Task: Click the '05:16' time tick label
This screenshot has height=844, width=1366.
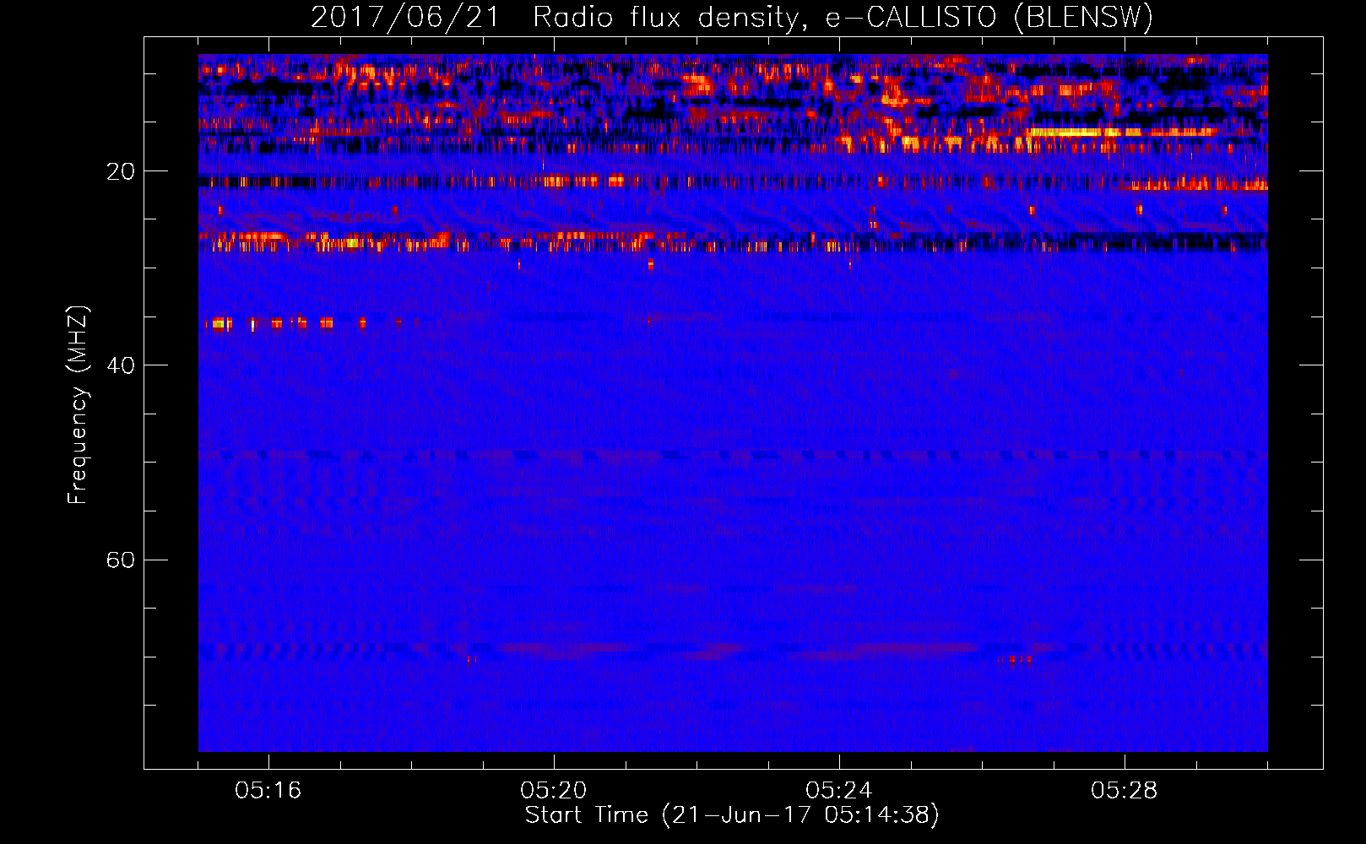Action: pos(268,791)
